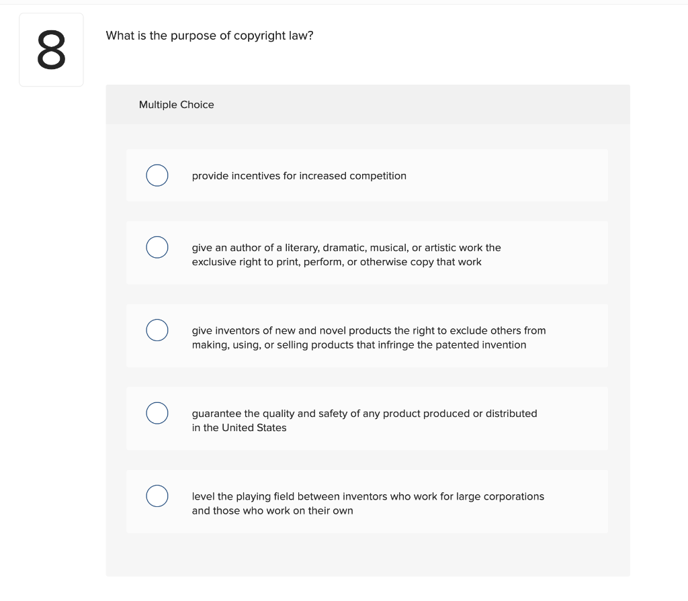Image resolution: width=688 pixels, height=601 pixels.
Task: Click the blank gray area below the last answer option
Action: (368, 555)
